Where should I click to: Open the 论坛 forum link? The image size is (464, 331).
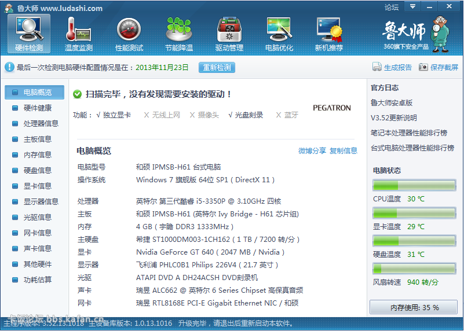click(x=392, y=8)
